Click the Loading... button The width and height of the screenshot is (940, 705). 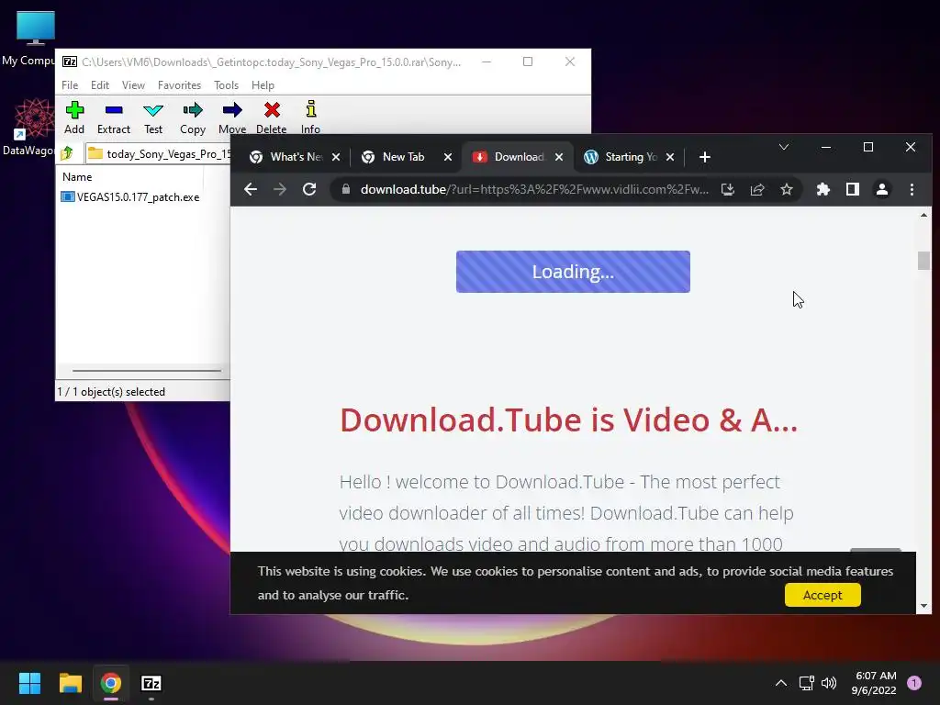click(x=573, y=272)
